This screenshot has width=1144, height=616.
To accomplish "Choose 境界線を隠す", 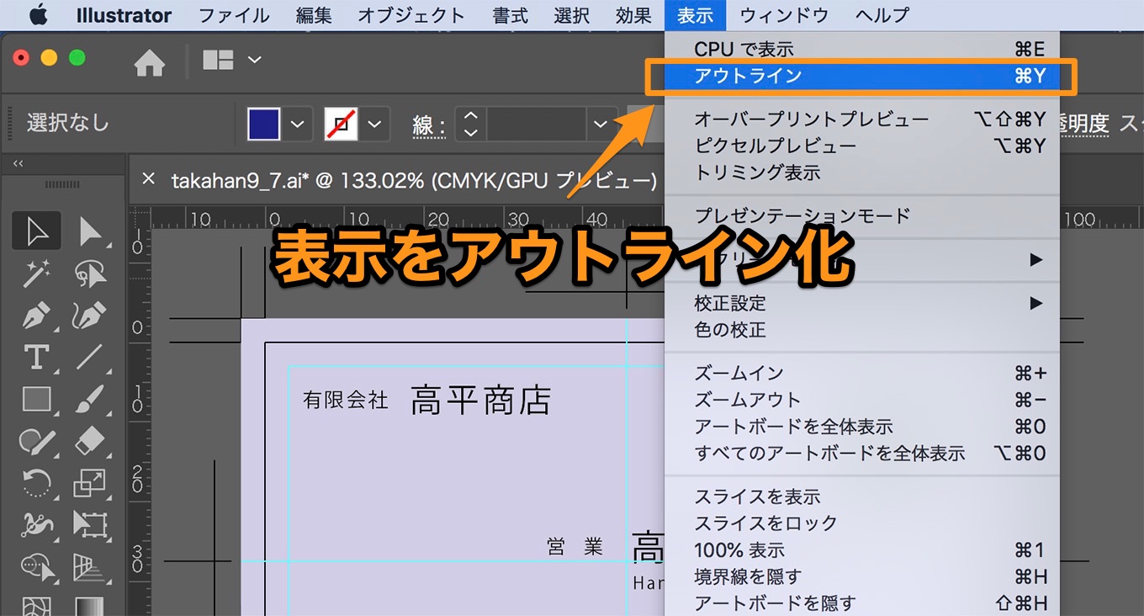I will coord(862,576).
